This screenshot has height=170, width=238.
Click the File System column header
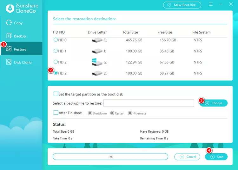click(202, 32)
